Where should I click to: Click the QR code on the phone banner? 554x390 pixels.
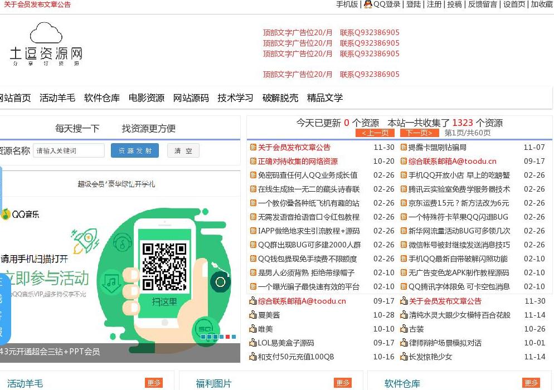pos(164,266)
